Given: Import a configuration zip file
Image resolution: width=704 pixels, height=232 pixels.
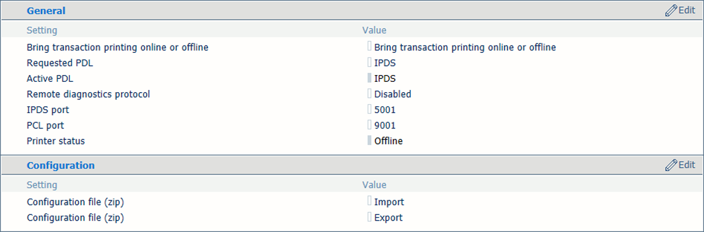Looking at the screenshot, I should tap(389, 202).
